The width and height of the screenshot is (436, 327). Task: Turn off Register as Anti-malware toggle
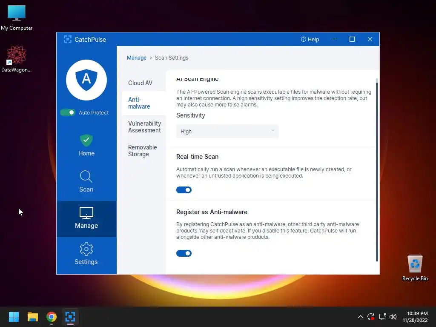click(x=184, y=253)
